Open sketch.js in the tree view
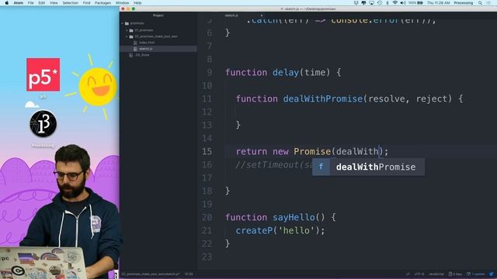497x279 pixels. (145, 49)
